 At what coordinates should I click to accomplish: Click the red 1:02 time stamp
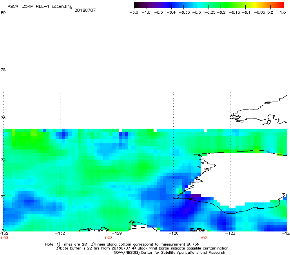203,238
